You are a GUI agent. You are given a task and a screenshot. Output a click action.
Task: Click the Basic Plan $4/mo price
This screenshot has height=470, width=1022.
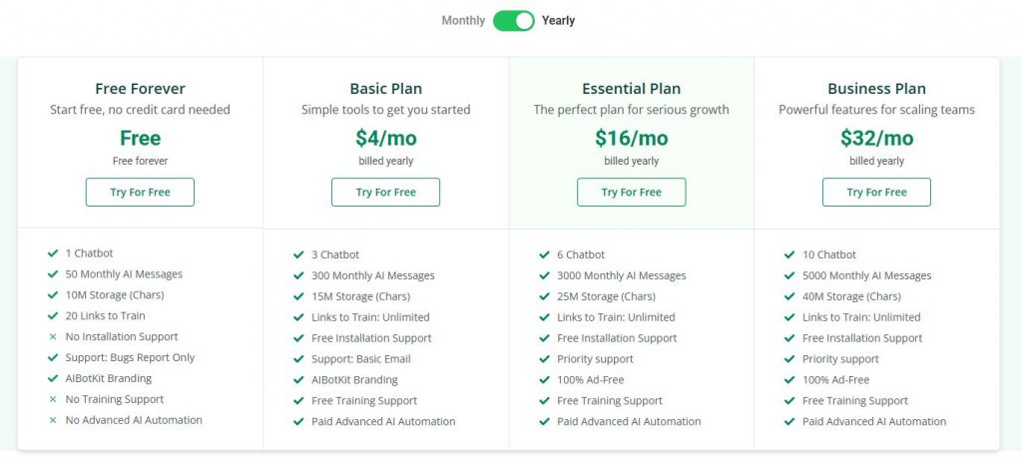point(385,139)
